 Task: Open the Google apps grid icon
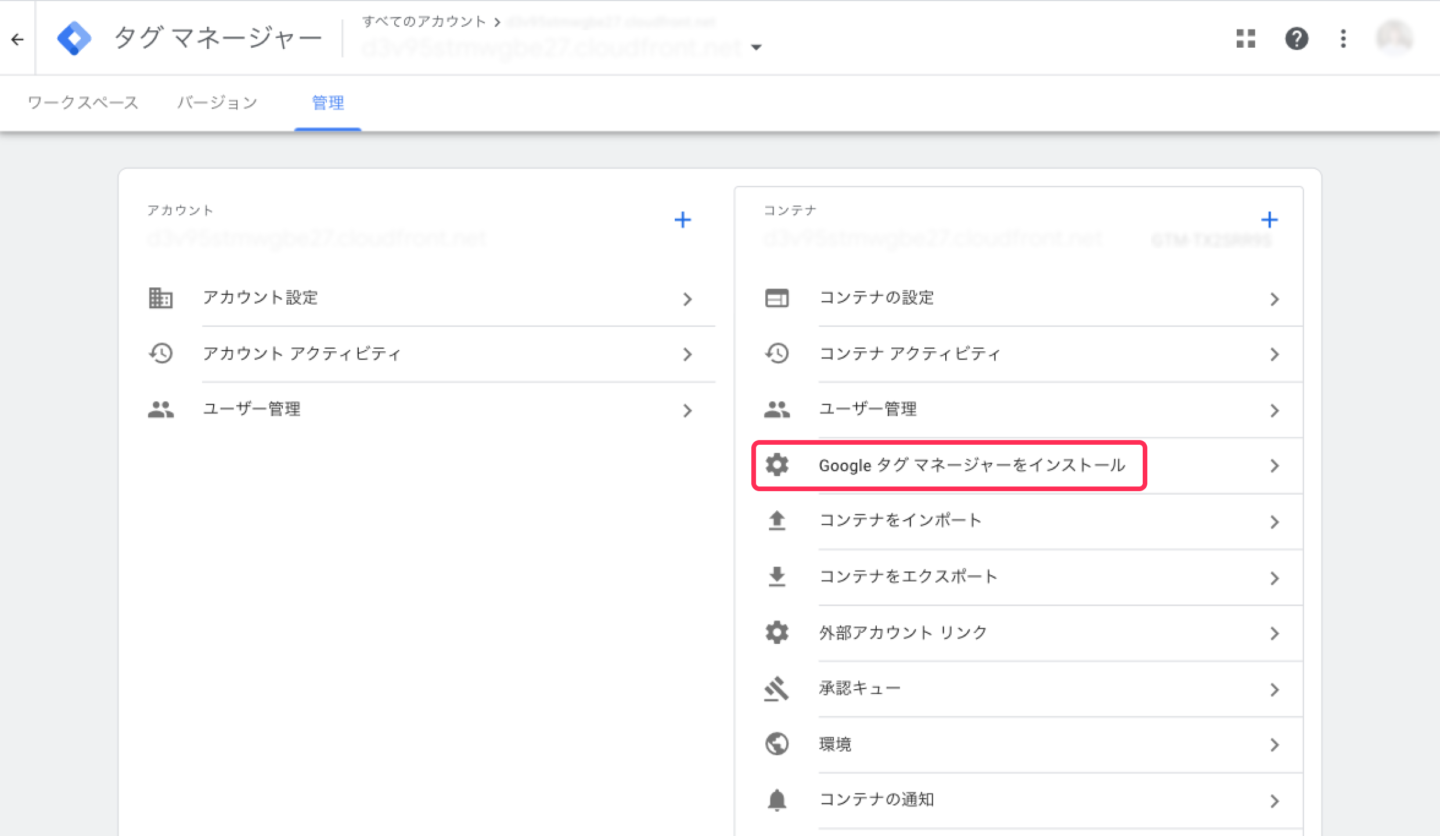click(1245, 39)
